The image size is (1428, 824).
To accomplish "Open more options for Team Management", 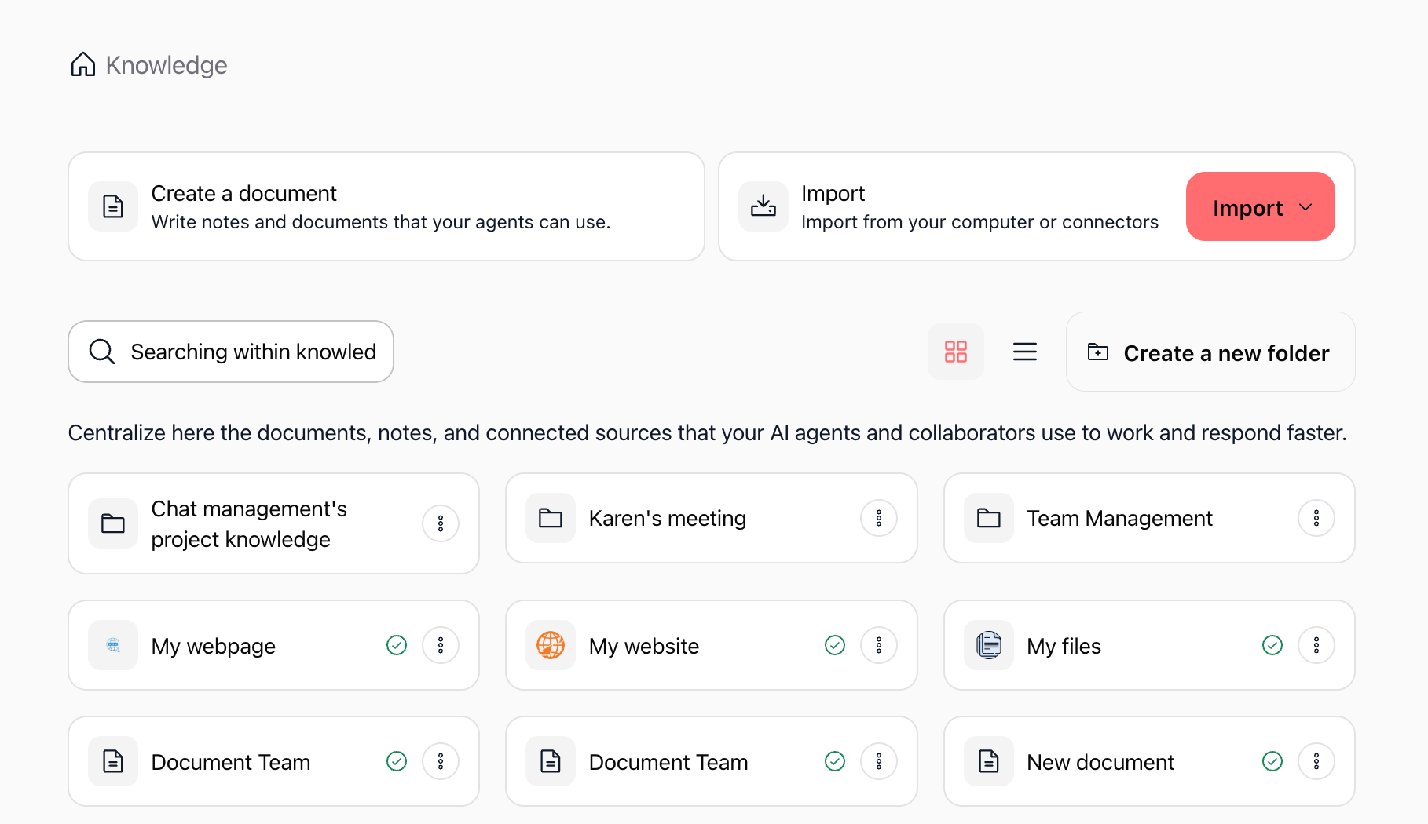I will 1316,518.
